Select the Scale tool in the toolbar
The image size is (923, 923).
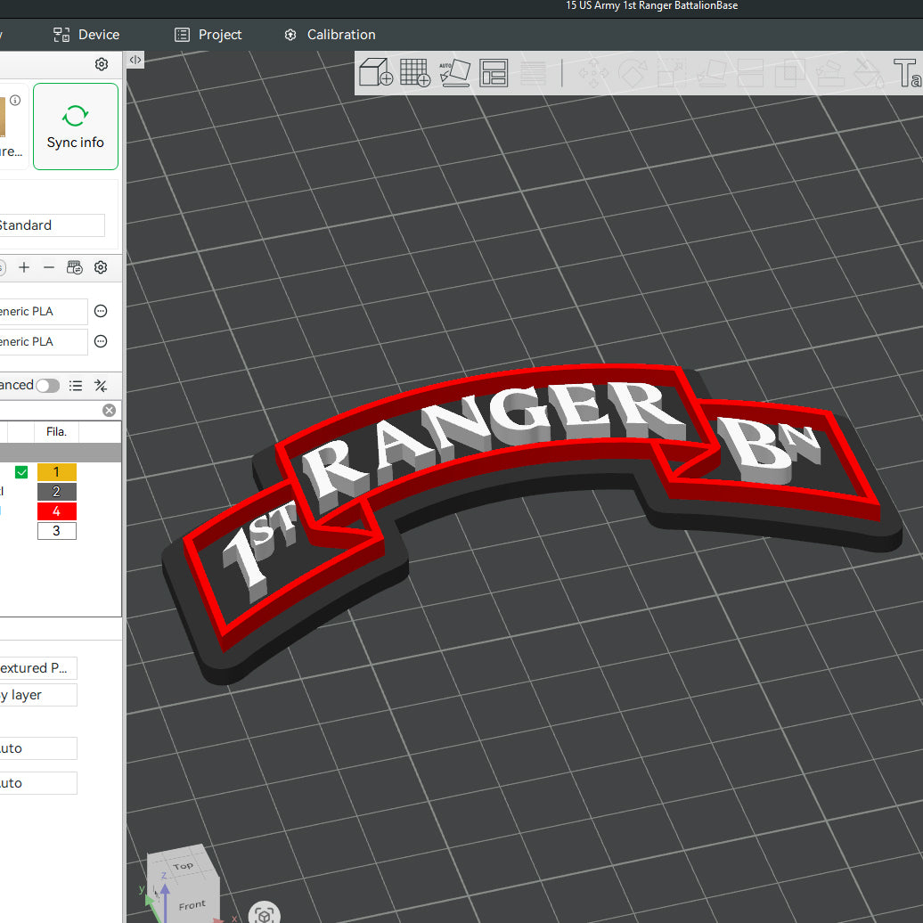click(672, 73)
